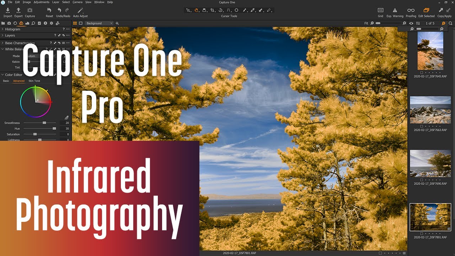Viewport: 455px width, 256px height.
Task: Toggle browser eye filter icon
Action: [x=411, y=23]
